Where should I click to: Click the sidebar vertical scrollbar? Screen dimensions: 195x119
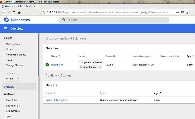39,54
